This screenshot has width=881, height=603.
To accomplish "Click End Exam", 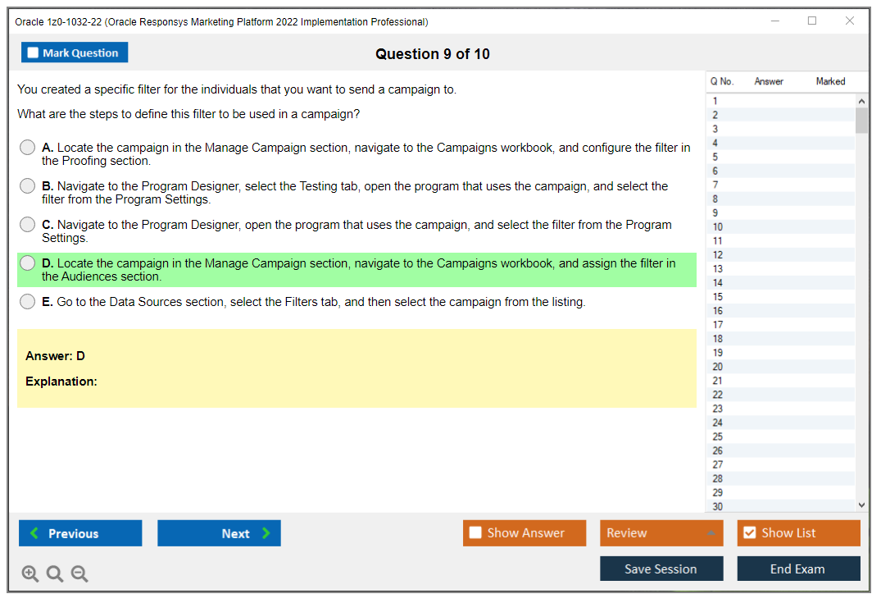I will click(798, 568).
